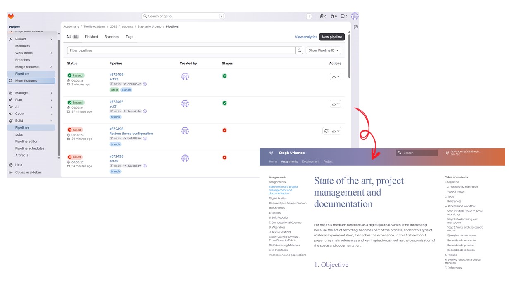Select the All pipelines tab

pyautogui.click(x=73, y=37)
